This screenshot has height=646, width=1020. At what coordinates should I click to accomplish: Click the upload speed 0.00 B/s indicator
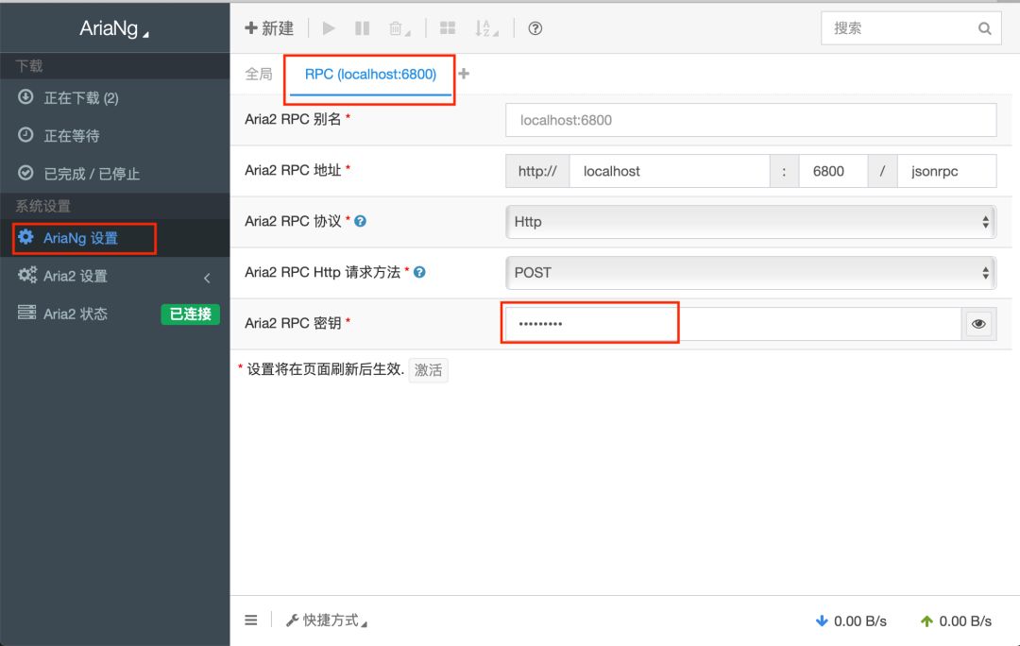(x=956, y=621)
